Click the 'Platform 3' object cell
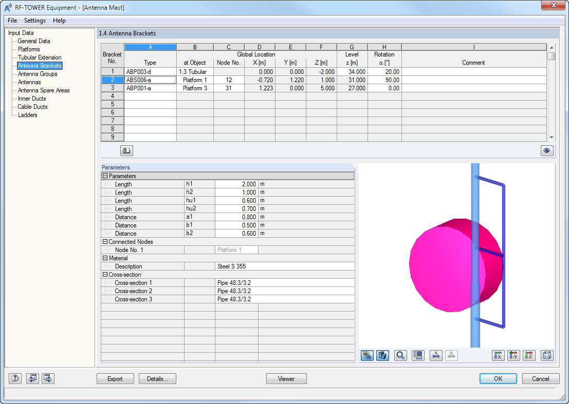This screenshot has width=569, height=404. pyautogui.click(x=195, y=88)
